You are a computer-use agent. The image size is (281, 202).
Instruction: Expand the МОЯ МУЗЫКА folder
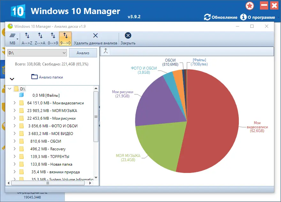click(x=14, y=110)
